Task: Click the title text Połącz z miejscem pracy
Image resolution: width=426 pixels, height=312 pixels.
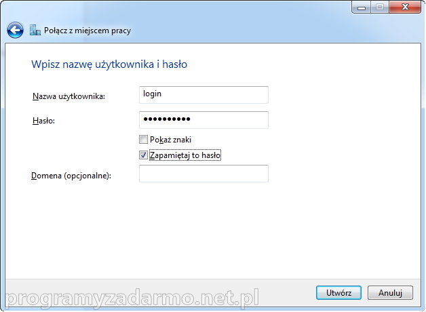Action: 88,31
